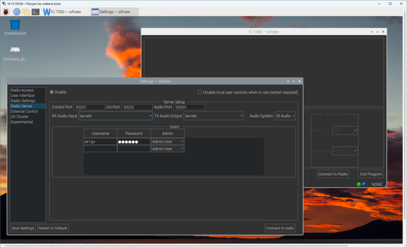Check Disable local user controls option
Screen dimensions: 407x248
pyautogui.click(x=200, y=92)
